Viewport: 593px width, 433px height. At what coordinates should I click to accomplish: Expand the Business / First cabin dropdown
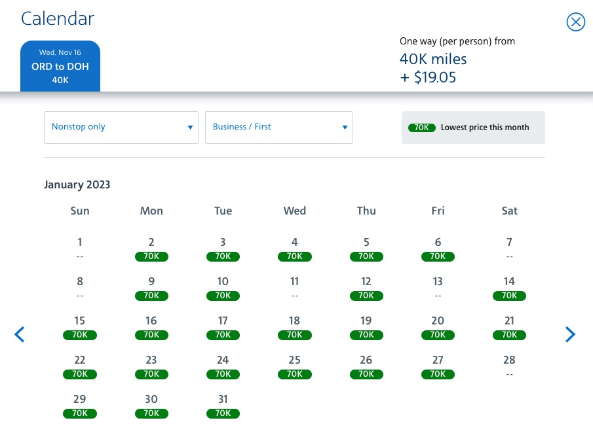[x=279, y=128]
